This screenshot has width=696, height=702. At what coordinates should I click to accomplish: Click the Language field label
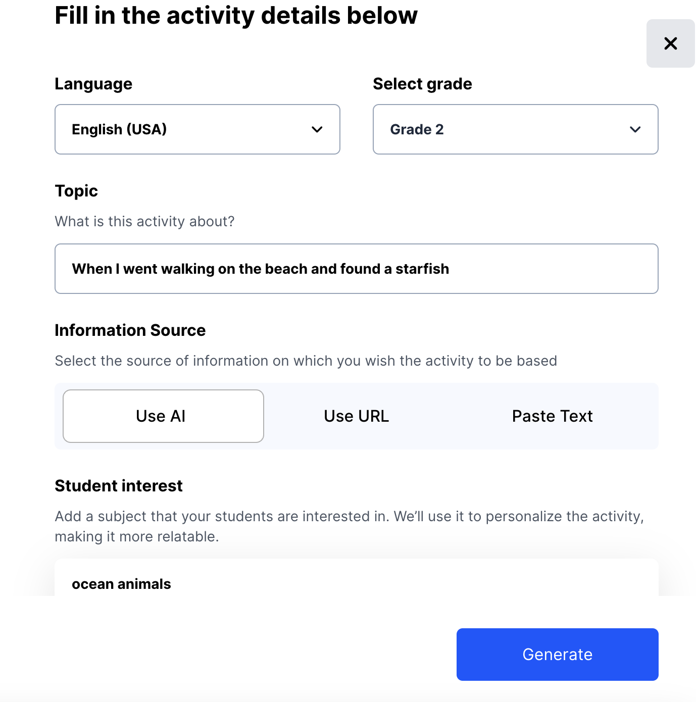(x=93, y=84)
